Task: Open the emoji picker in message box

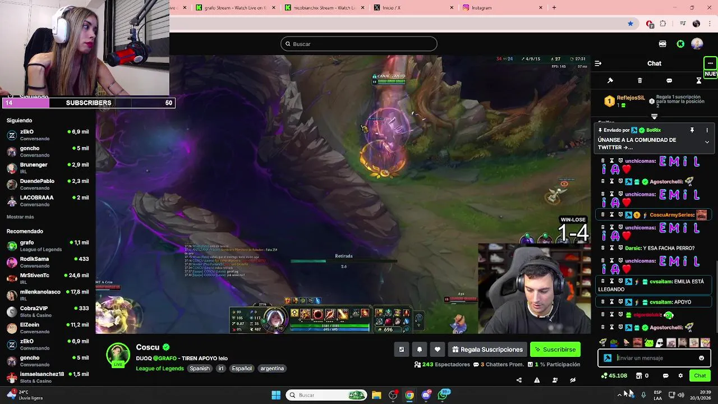Action: point(701,358)
